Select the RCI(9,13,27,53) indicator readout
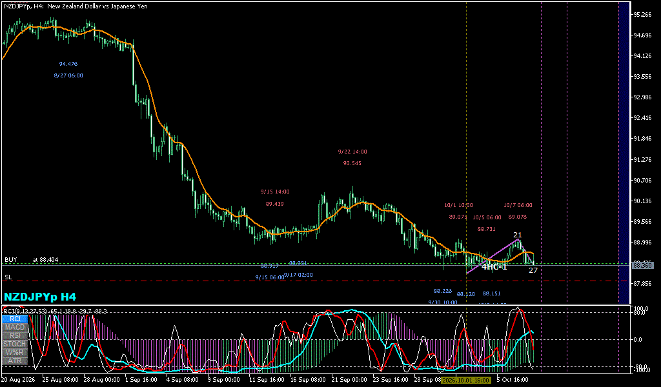Viewport: 661px width, 387px height. [x=56, y=311]
